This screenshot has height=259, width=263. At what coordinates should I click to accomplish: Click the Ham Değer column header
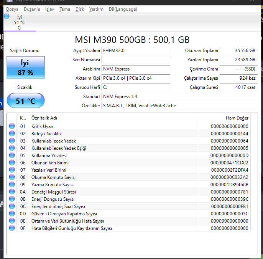point(224,118)
